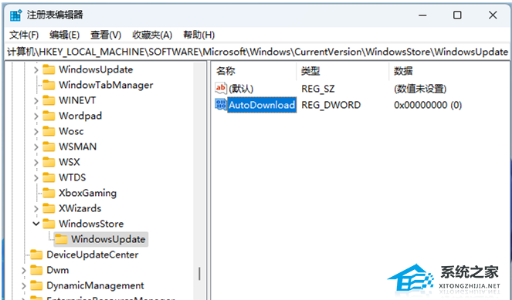Maximize the Registry Editor window
Screen dimensions: 512x300
point(457,15)
